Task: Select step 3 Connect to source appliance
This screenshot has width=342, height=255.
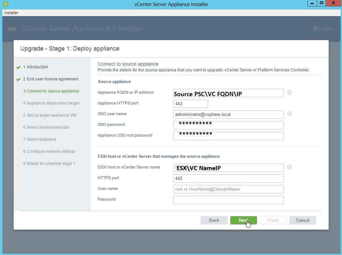Action: [x=53, y=91]
